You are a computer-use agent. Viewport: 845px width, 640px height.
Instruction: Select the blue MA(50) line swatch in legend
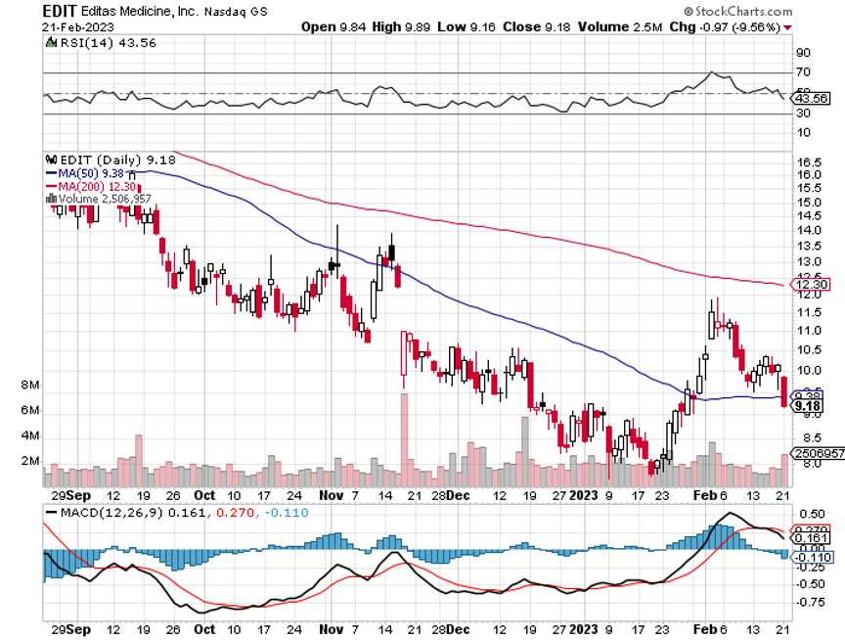(x=52, y=173)
